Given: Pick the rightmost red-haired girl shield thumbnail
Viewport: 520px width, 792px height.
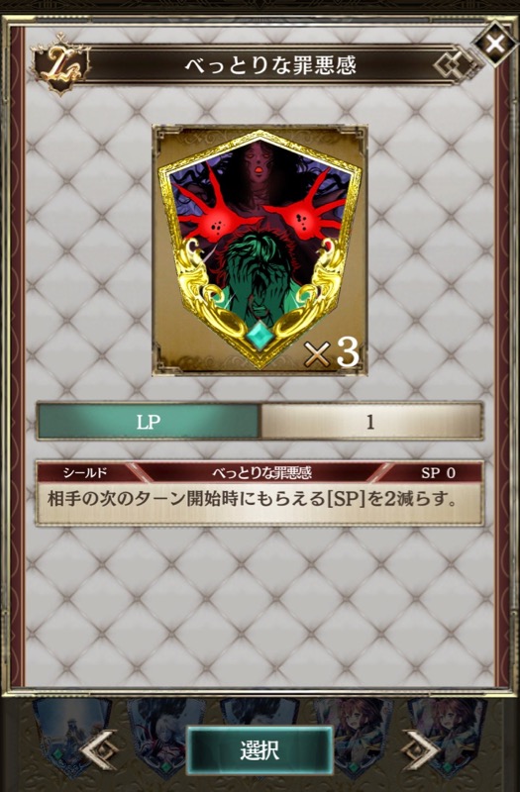Looking at the screenshot, I should [x=448, y=735].
